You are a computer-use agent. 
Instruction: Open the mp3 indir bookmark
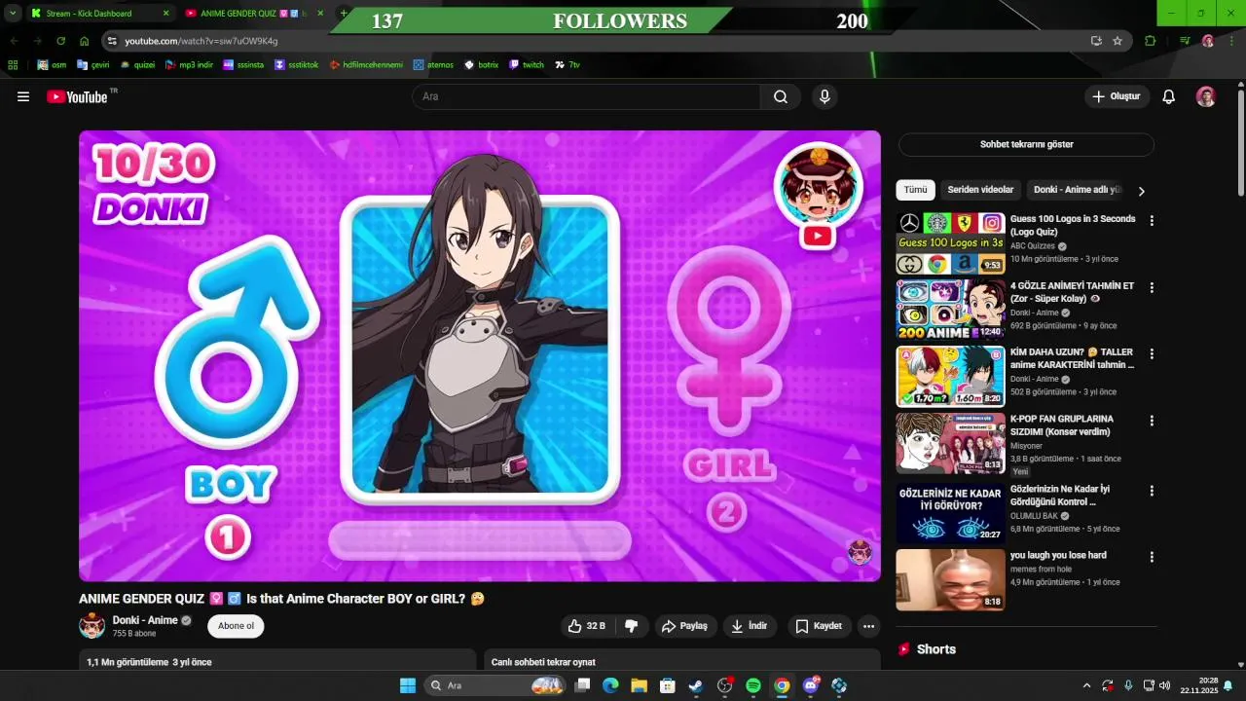(x=189, y=64)
